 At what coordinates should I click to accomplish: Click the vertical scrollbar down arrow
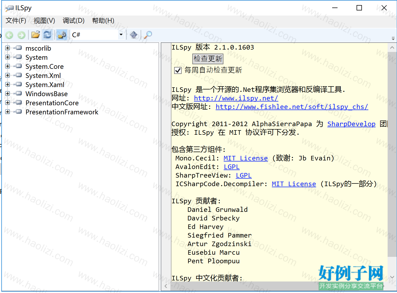tap(392, 277)
